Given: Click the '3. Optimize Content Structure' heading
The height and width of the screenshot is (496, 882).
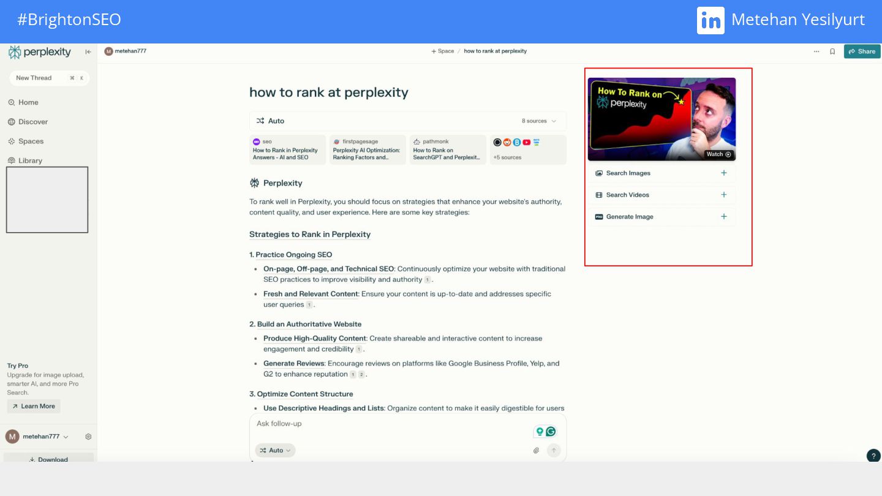Looking at the screenshot, I should coord(301,394).
